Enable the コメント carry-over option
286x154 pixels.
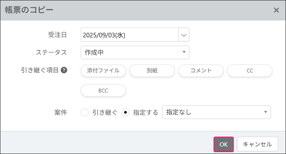[201, 71]
